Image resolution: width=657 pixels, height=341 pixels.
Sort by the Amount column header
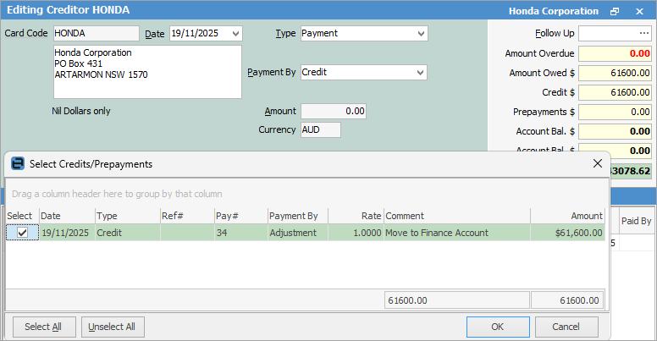567,216
